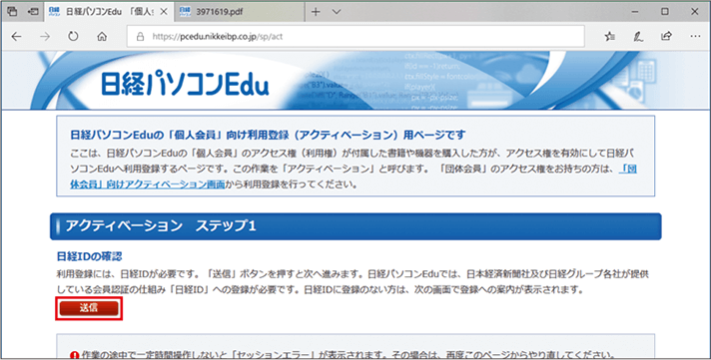Switch to the 3971619.pdf tab

[240, 12]
